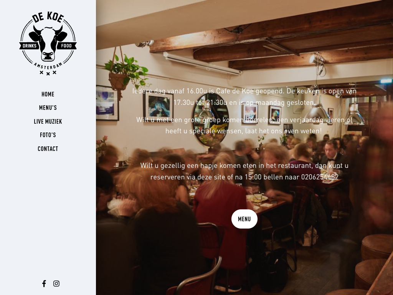This screenshot has width=393, height=295.
Task: Click the opening hours paragraph text
Action: [244, 96]
